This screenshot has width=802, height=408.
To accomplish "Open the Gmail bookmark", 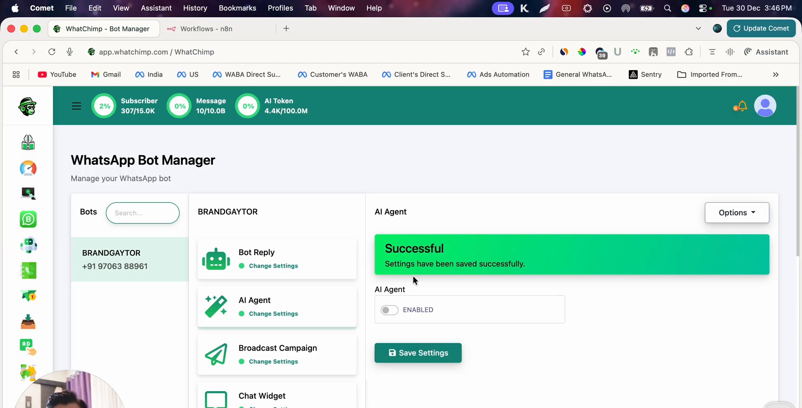I will click(x=106, y=75).
